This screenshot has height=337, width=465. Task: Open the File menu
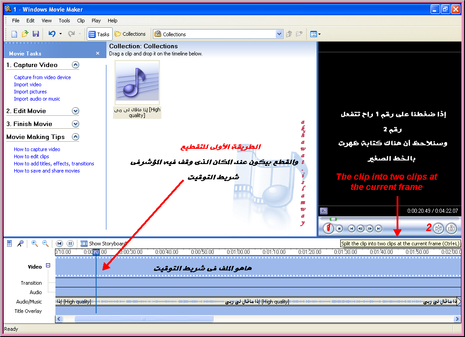click(x=16, y=21)
